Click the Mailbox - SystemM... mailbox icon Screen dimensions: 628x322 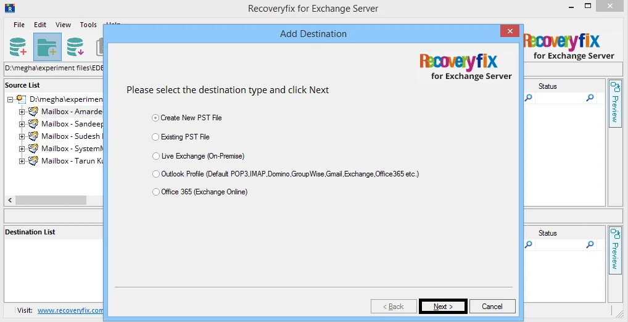click(34, 149)
